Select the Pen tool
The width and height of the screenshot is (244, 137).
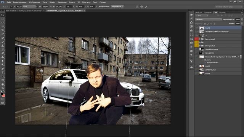(3, 68)
